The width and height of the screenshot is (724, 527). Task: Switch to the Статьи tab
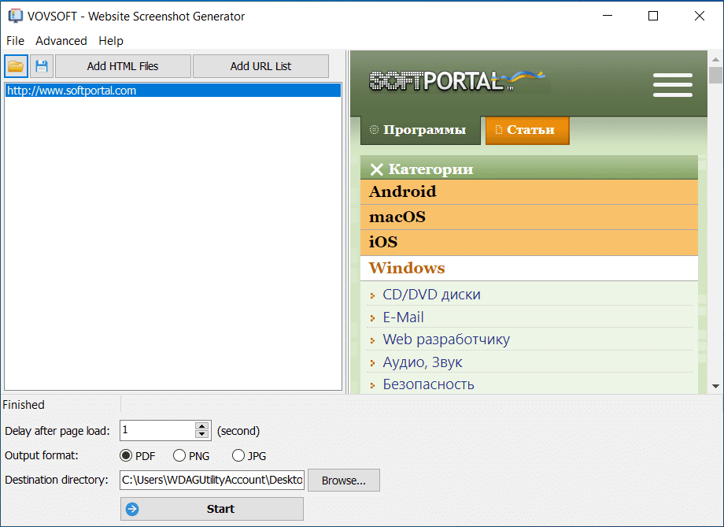tap(527, 130)
